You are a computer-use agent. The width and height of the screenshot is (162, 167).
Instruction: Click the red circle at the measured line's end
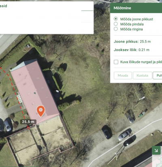[28, 128]
